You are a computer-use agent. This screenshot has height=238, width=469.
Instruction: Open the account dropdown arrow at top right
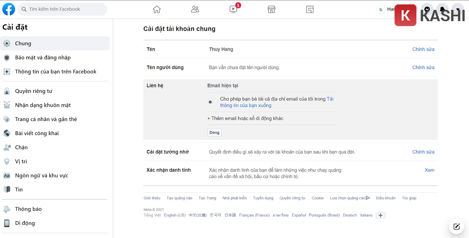click(458, 9)
